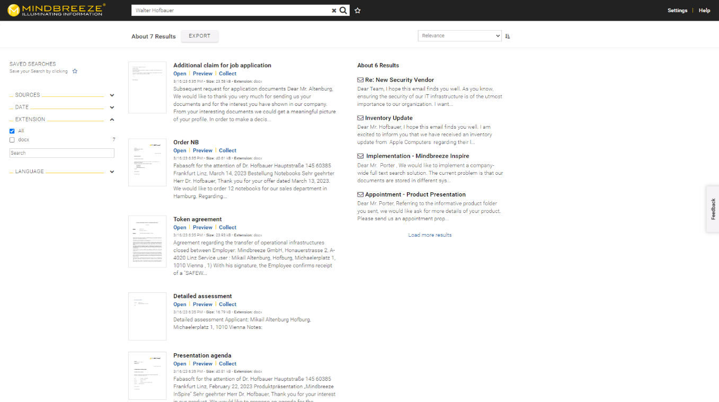
Task: Click the About 6 Results heading
Action: 378,66
